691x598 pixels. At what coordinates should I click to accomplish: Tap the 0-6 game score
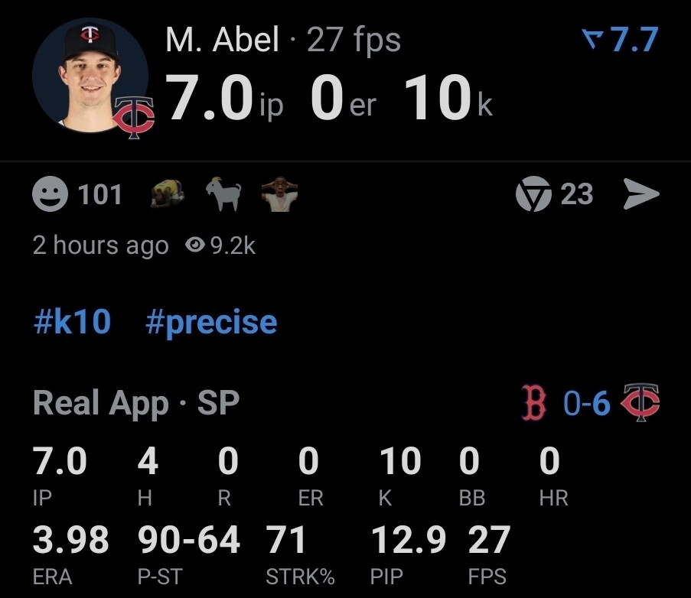pyautogui.click(x=587, y=403)
